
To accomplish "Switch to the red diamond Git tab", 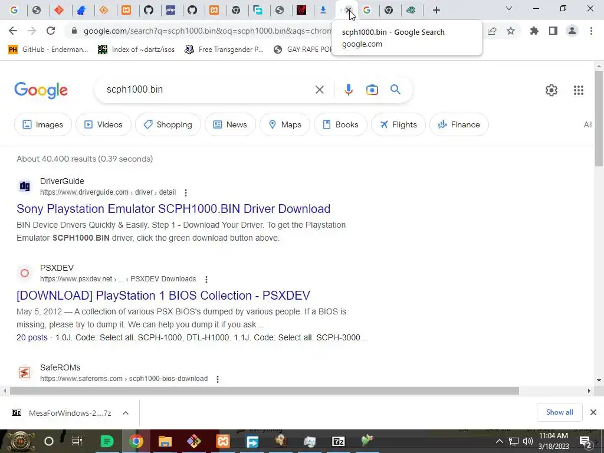I will coord(58,10).
